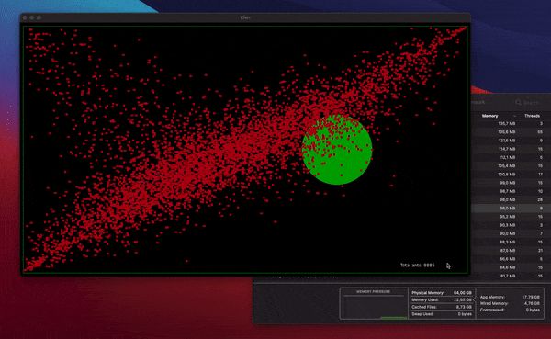Click the Memory Used 22,55 GB value

click(x=463, y=300)
